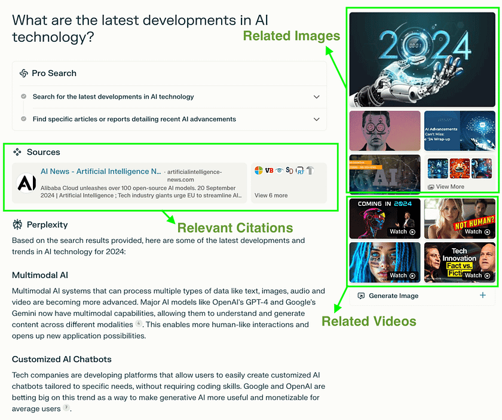Open the 'AI News - Artificial Intelligence N...' source link
Image resolution: width=502 pixels, height=420 pixels.
(100, 172)
